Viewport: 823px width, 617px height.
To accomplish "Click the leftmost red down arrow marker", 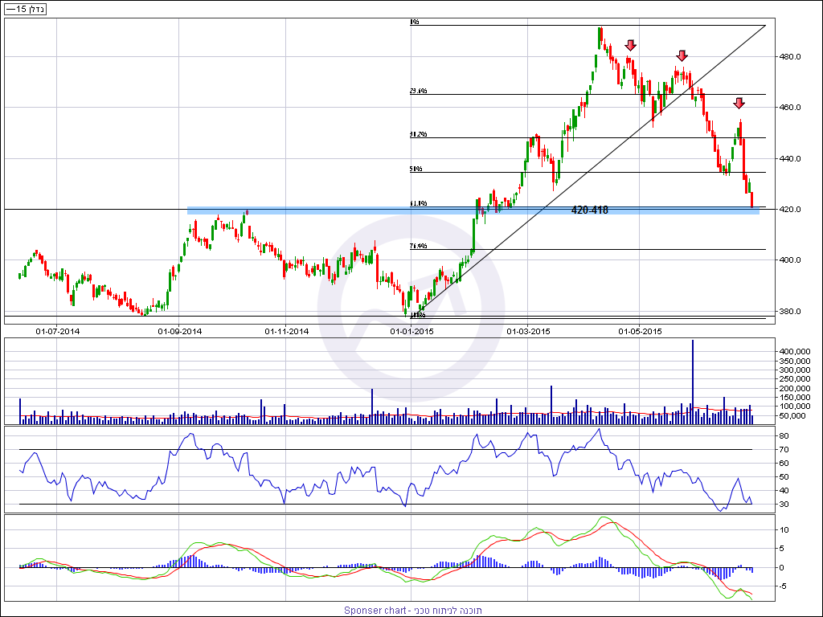I will tap(631, 46).
